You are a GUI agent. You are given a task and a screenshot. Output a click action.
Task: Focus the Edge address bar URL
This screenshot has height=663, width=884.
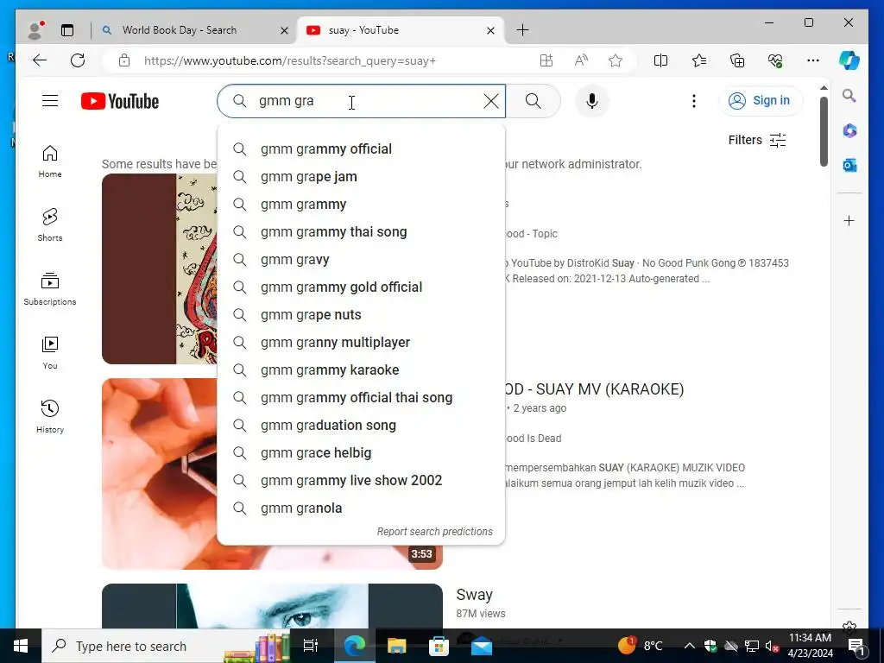290,61
